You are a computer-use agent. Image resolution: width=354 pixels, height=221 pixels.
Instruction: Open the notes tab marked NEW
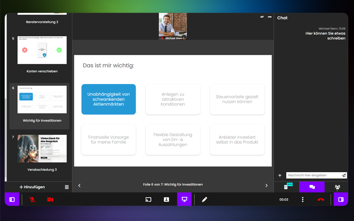click(287, 187)
